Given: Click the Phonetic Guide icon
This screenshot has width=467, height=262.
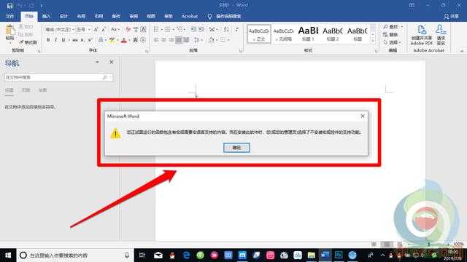Looking at the screenshot, I should [136, 29].
